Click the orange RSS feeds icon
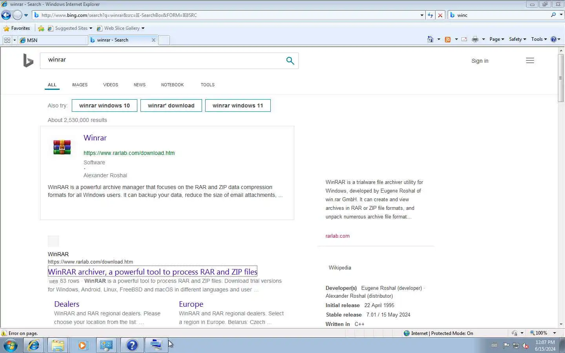The width and height of the screenshot is (565, 353). (448, 39)
